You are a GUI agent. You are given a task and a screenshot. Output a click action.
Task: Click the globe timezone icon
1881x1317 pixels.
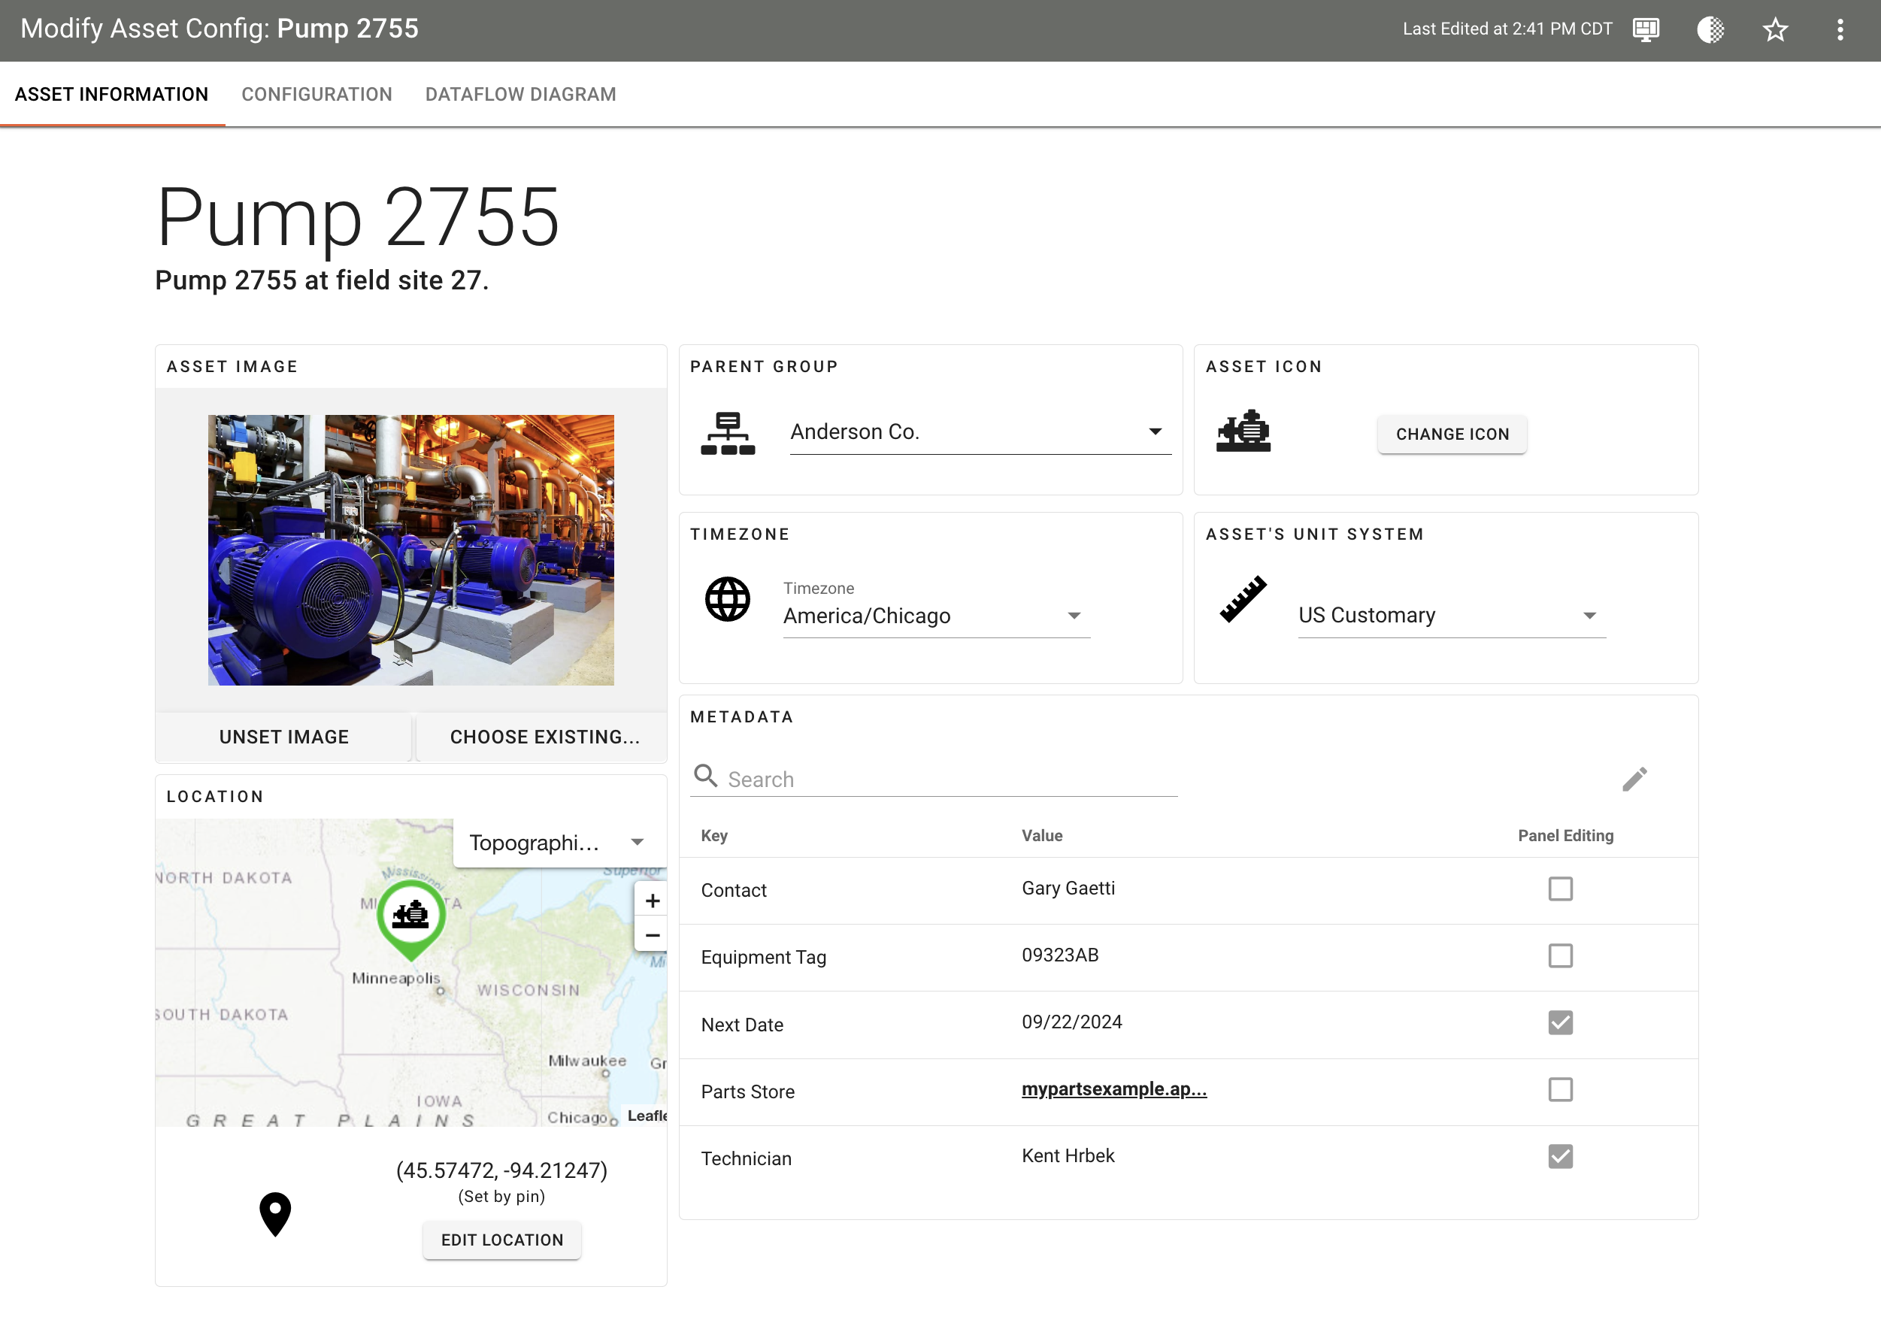pos(728,600)
